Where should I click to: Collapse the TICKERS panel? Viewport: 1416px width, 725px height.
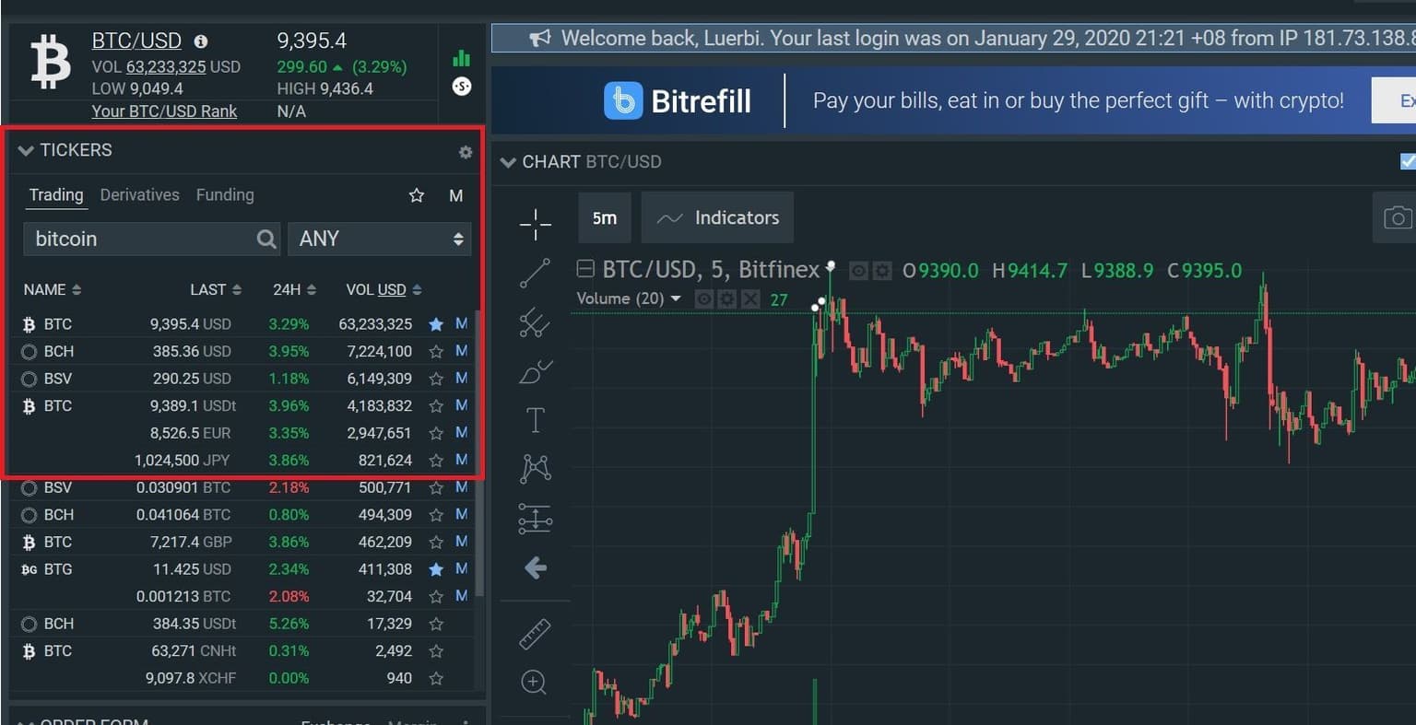tap(26, 150)
